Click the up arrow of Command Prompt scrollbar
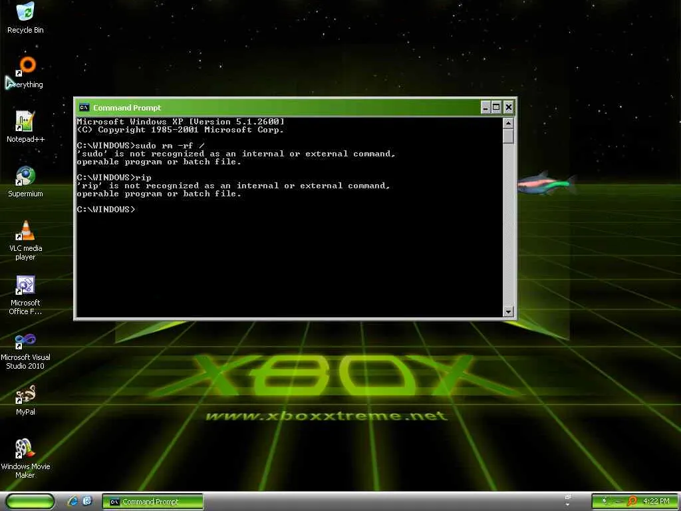The width and height of the screenshot is (681, 511). (508, 123)
